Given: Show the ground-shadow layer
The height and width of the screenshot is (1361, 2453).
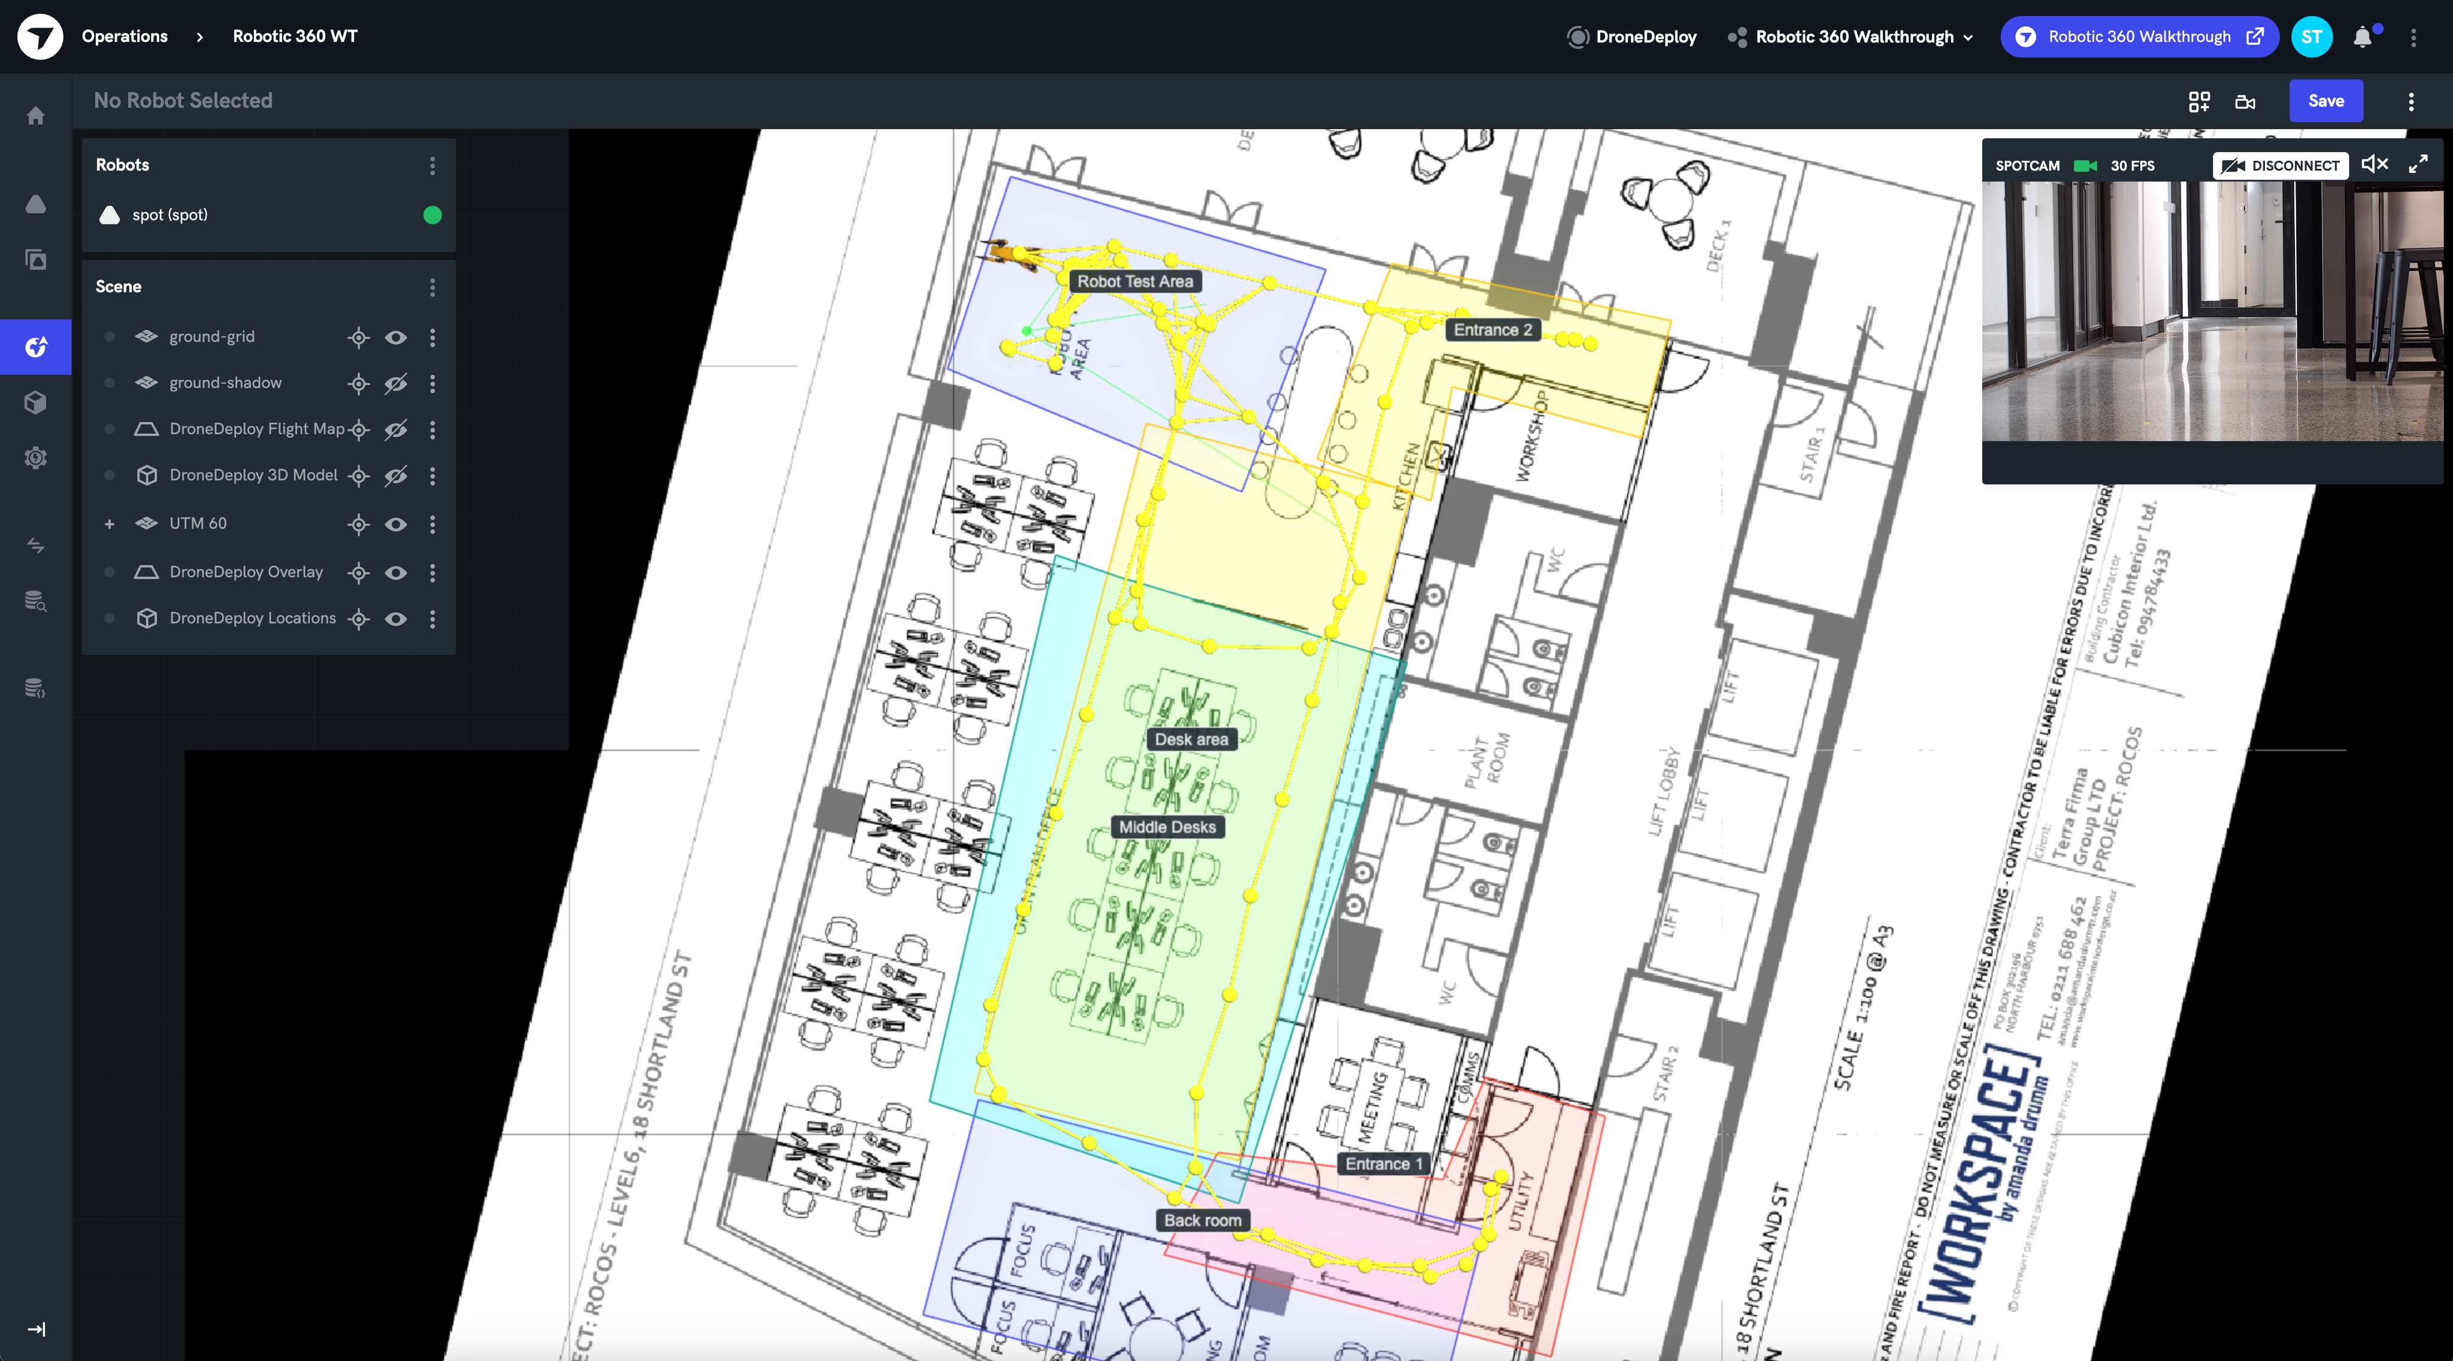Looking at the screenshot, I should click(396, 384).
